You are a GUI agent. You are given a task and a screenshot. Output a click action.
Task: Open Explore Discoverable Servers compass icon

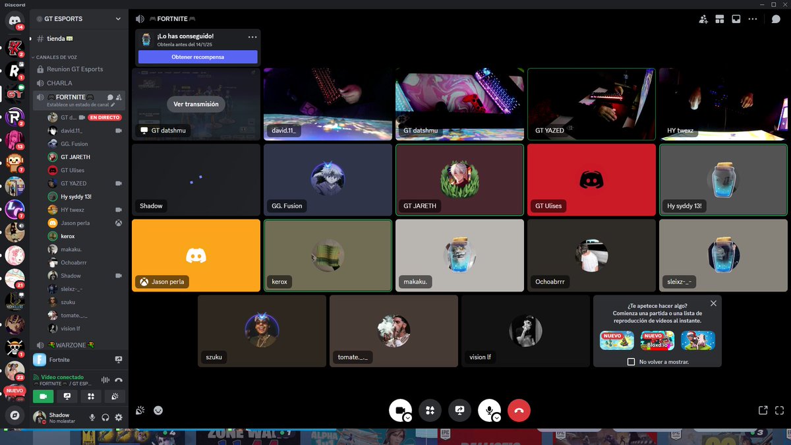pyautogui.click(x=15, y=415)
